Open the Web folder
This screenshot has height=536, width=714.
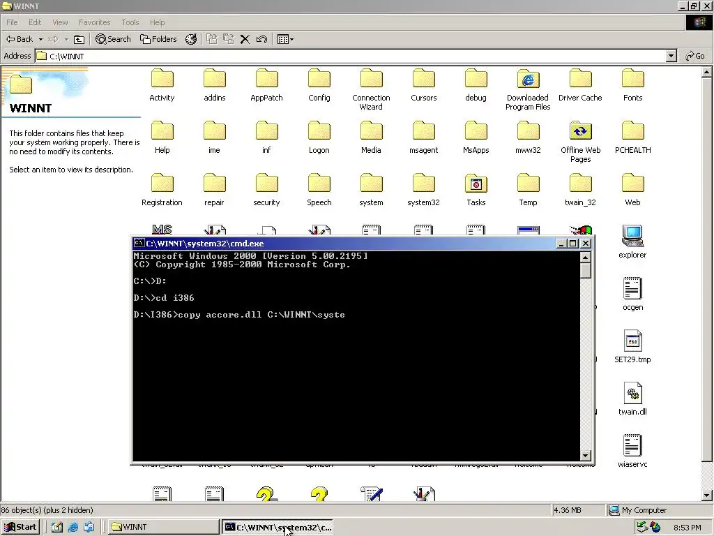point(632,190)
